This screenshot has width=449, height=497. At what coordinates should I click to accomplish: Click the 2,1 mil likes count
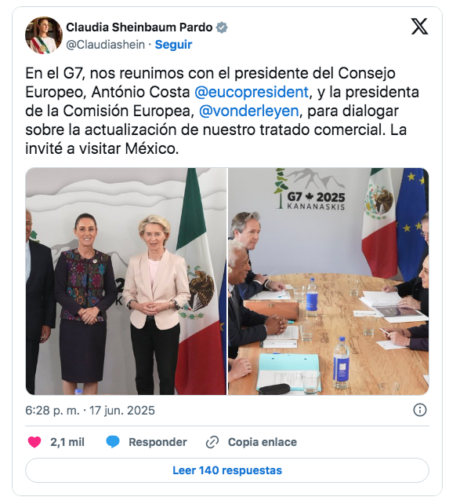coord(67,442)
